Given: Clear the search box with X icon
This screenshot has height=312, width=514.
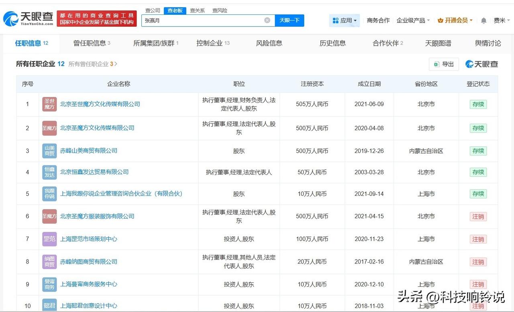Looking at the screenshot, I should coord(267,20).
